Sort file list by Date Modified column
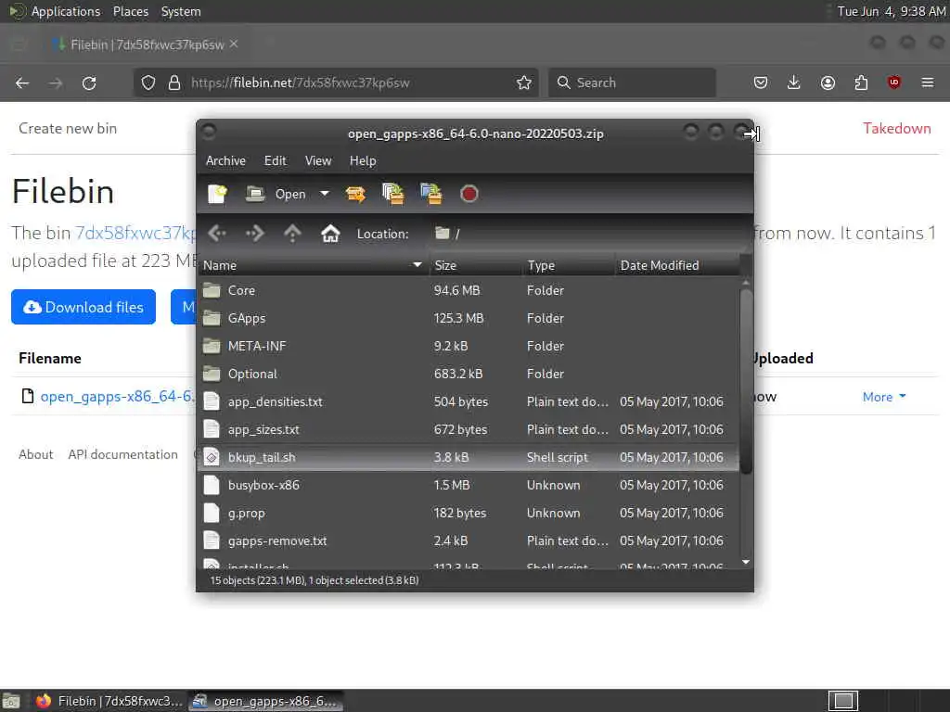The height and width of the screenshot is (712, 950). pos(677,265)
